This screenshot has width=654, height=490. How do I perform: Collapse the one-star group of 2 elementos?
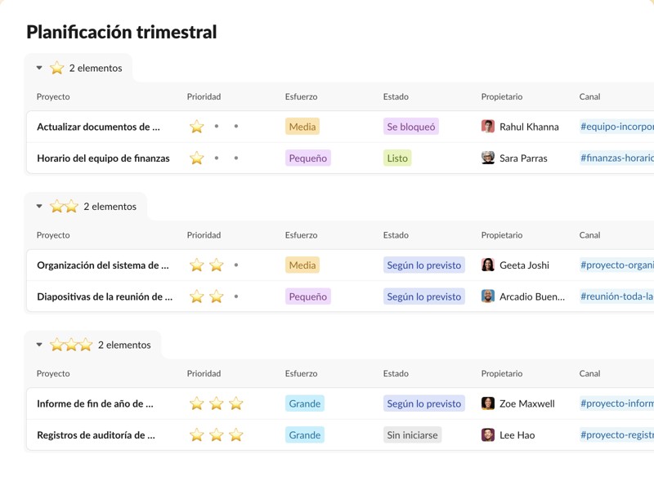pyautogui.click(x=39, y=69)
